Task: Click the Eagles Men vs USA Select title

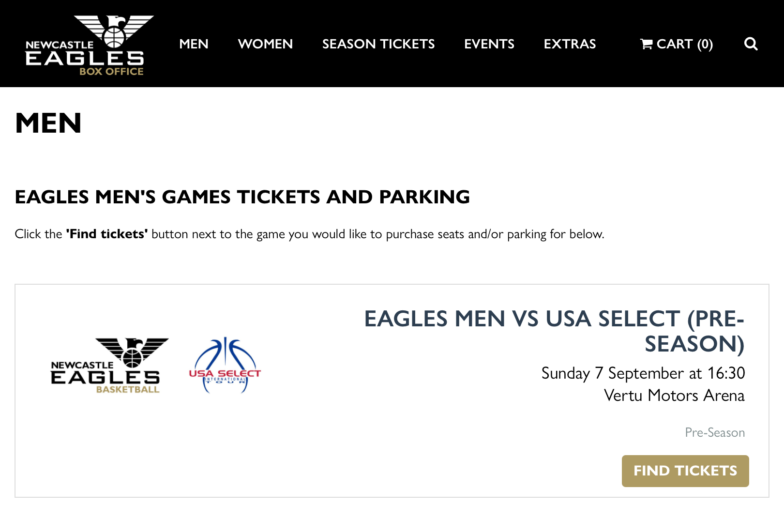Action: (x=554, y=331)
